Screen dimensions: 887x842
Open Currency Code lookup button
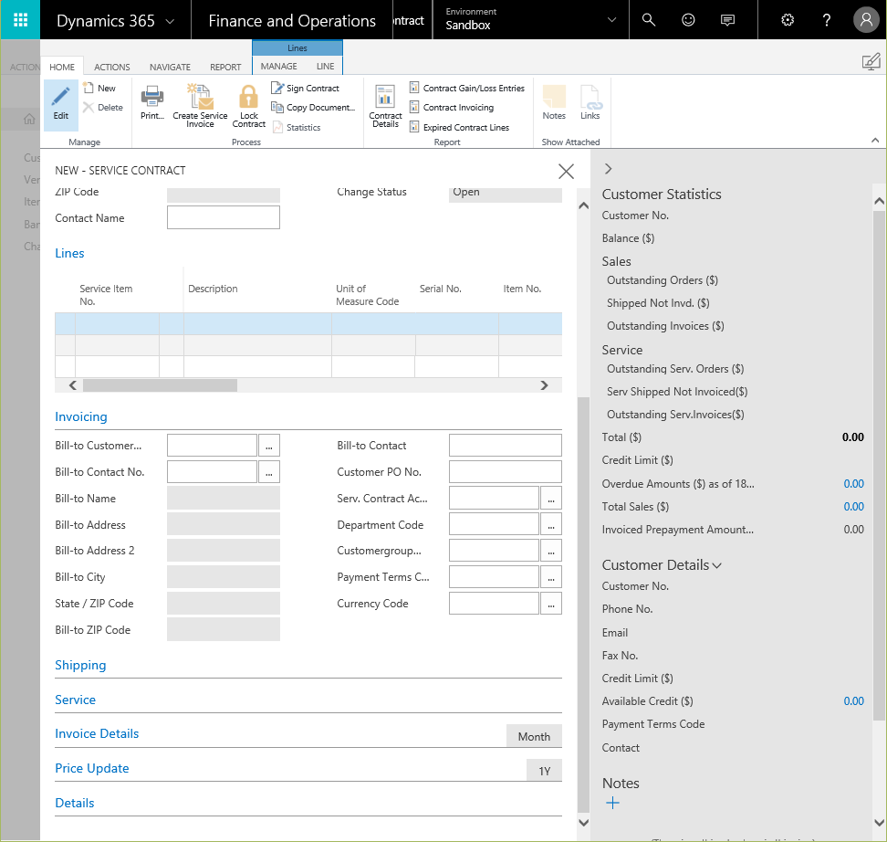[x=551, y=604]
